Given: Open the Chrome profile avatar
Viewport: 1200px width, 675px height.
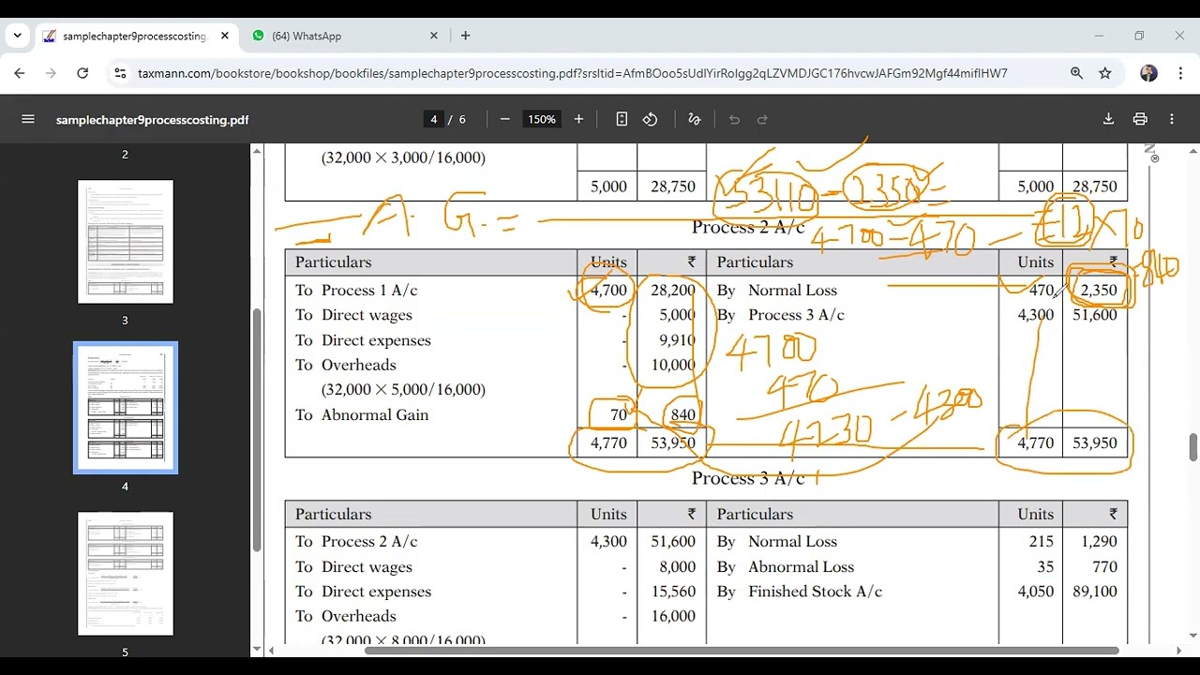Looking at the screenshot, I should [1148, 73].
